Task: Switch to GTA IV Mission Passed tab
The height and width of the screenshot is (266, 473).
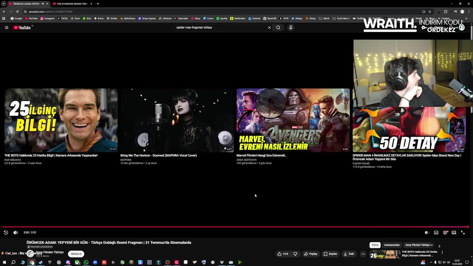Action: (x=72, y=4)
